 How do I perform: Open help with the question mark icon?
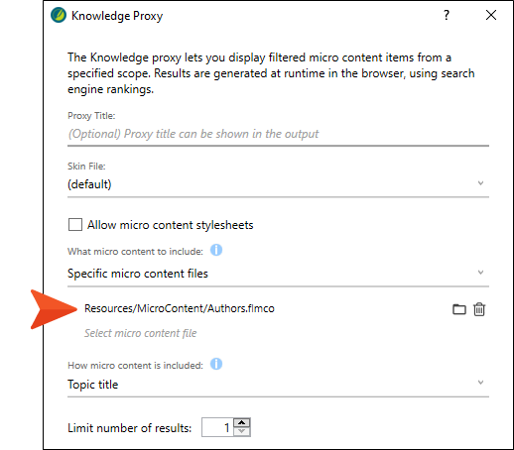447,15
